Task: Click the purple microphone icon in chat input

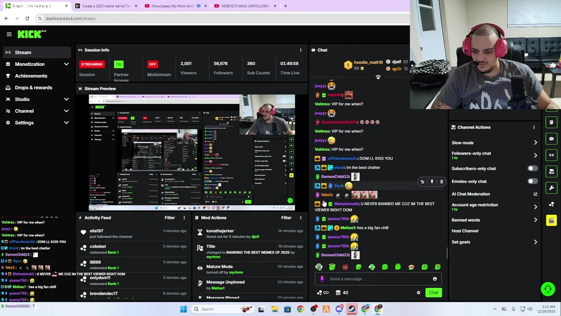Action: (x=322, y=279)
